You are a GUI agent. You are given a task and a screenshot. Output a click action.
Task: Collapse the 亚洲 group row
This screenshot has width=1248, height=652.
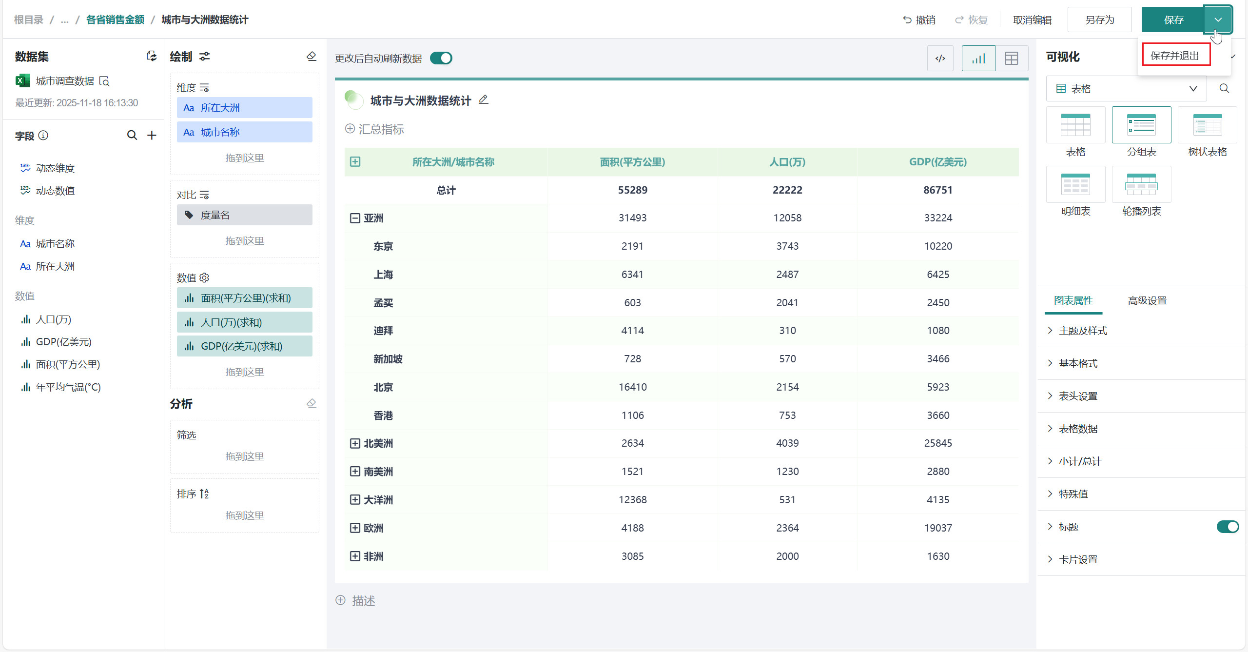355,218
